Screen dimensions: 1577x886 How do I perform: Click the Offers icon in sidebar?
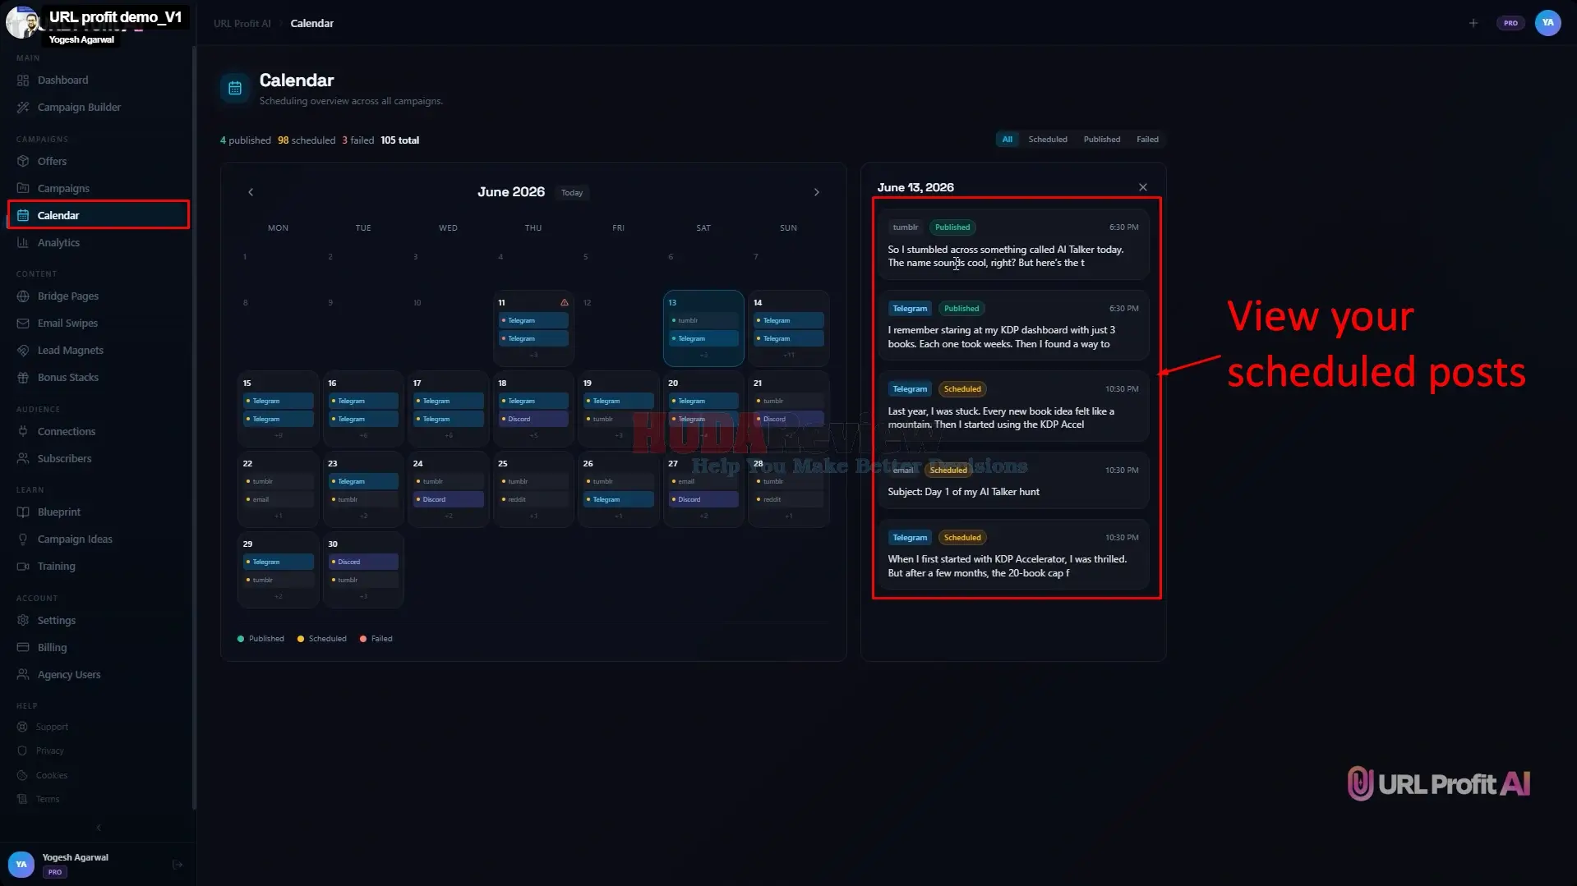23,161
